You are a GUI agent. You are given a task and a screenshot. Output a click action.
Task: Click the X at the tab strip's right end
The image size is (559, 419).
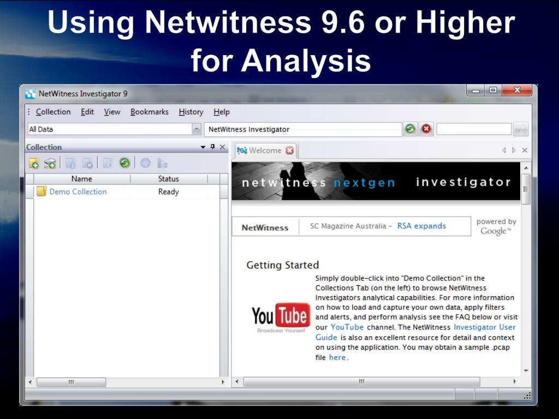(x=525, y=151)
